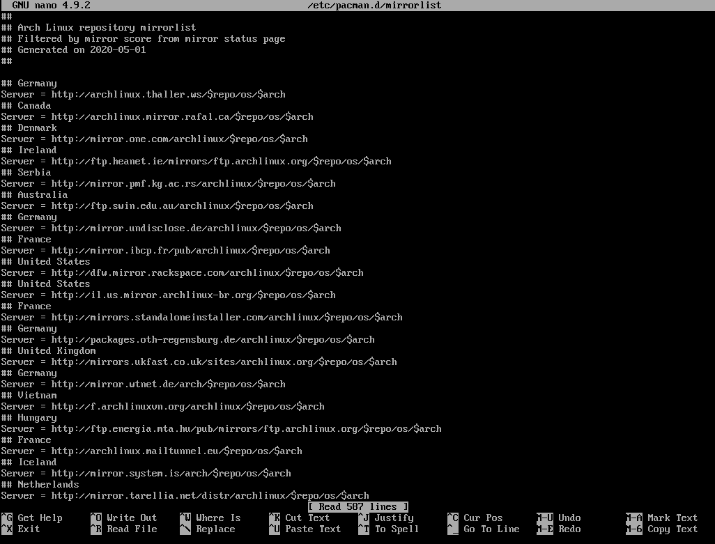Place cursor on mirror.wtnet.de server line
The height and width of the screenshot is (544, 715).
pyautogui.click(x=143, y=384)
